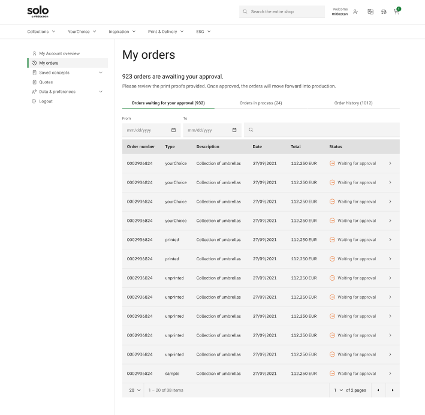This screenshot has height=415, width=425.
Task: Click 'of 2 pages' pagination text
Action: click(356, 390)
